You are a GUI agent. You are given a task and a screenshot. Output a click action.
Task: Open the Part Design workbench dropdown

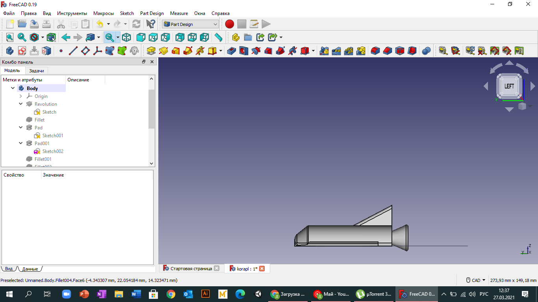(x=190, y=24)
